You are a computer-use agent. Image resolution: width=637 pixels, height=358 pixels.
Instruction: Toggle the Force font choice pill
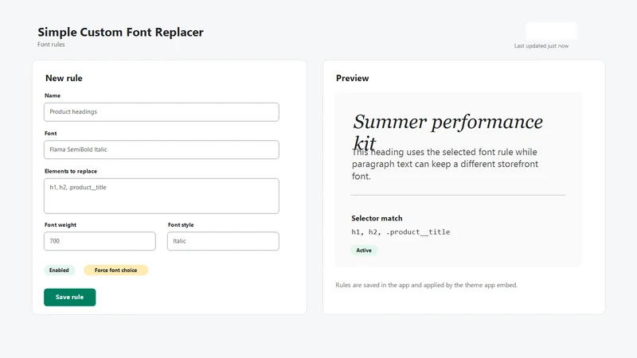pyautogui.click(x=115, y=270)
